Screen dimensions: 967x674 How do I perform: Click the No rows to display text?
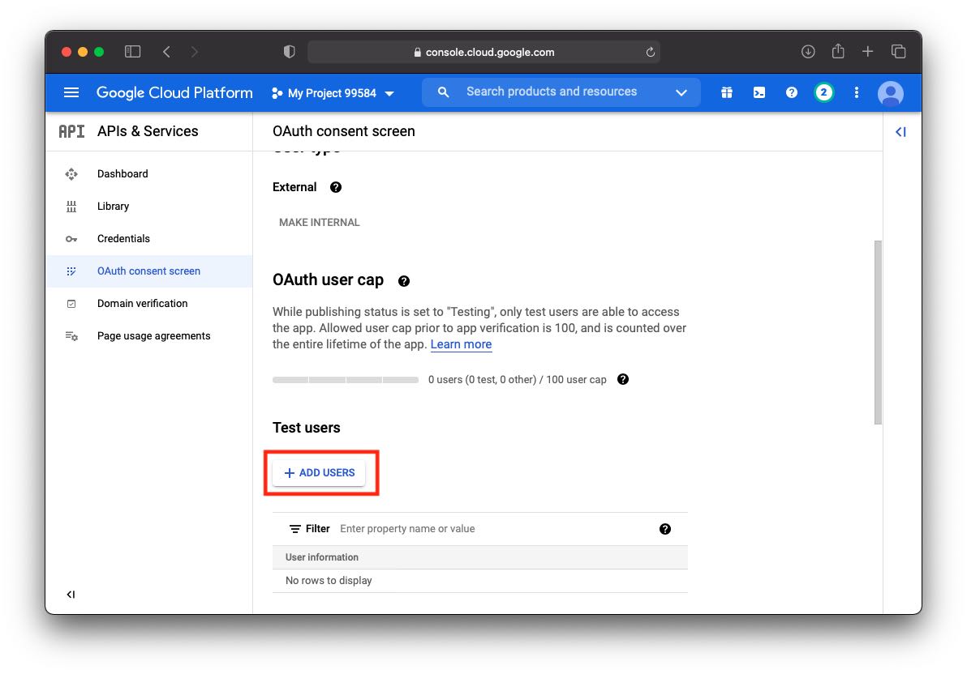click(x=329, y=580)
